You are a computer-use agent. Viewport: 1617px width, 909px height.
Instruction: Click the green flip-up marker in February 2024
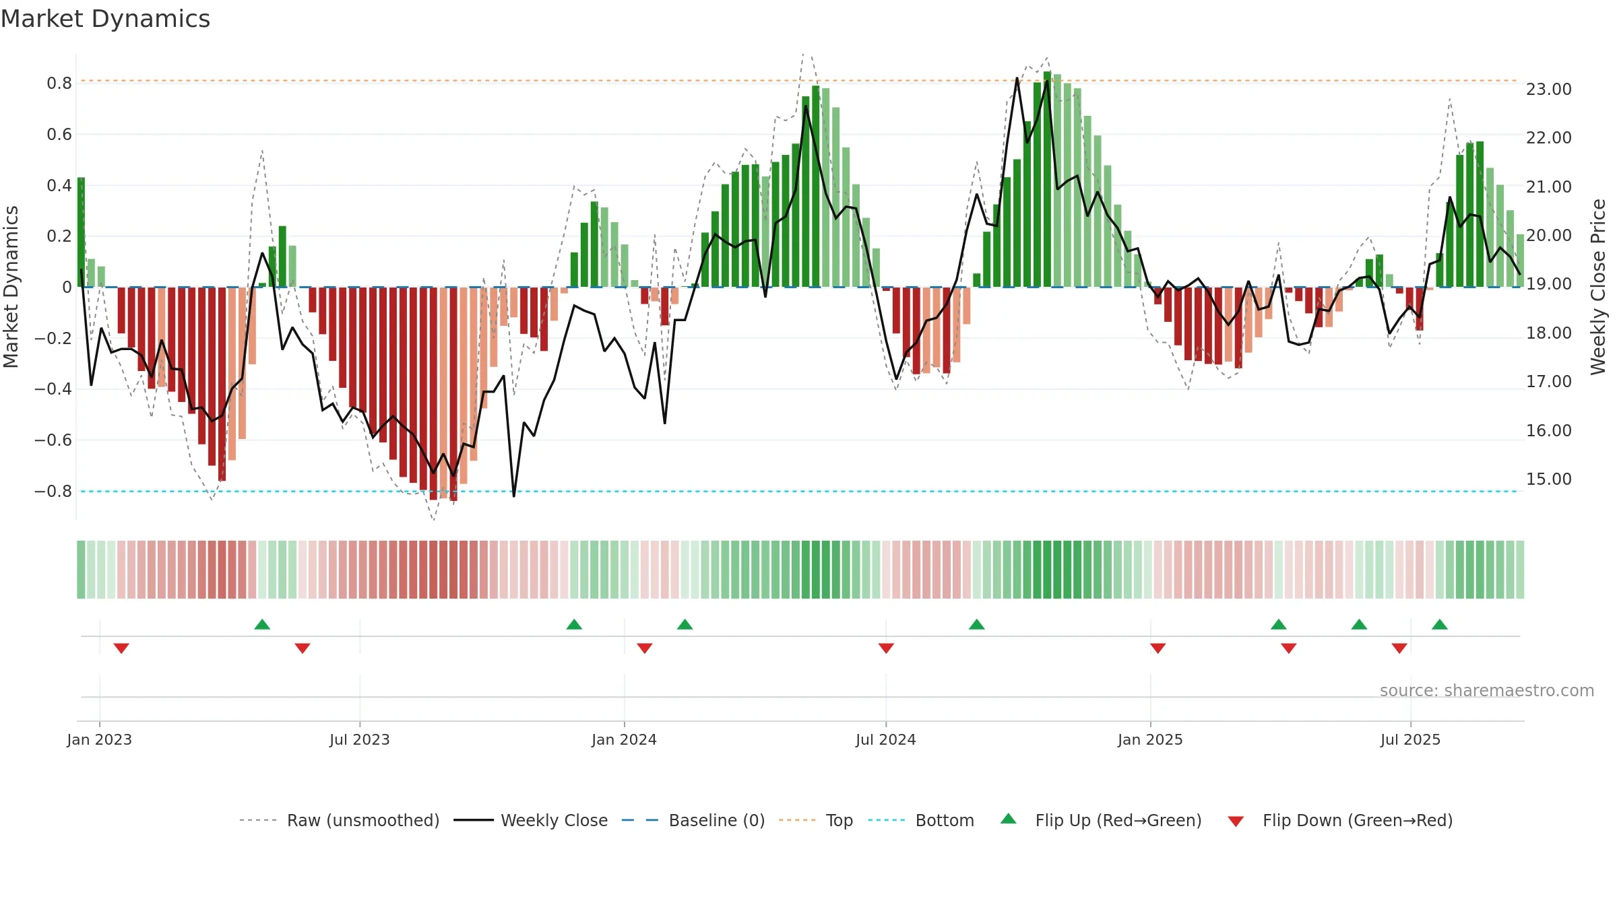685,624
